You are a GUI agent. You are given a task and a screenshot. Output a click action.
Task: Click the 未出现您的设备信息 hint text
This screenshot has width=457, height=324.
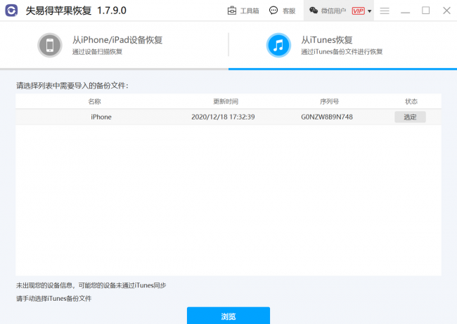pos(91,285)
